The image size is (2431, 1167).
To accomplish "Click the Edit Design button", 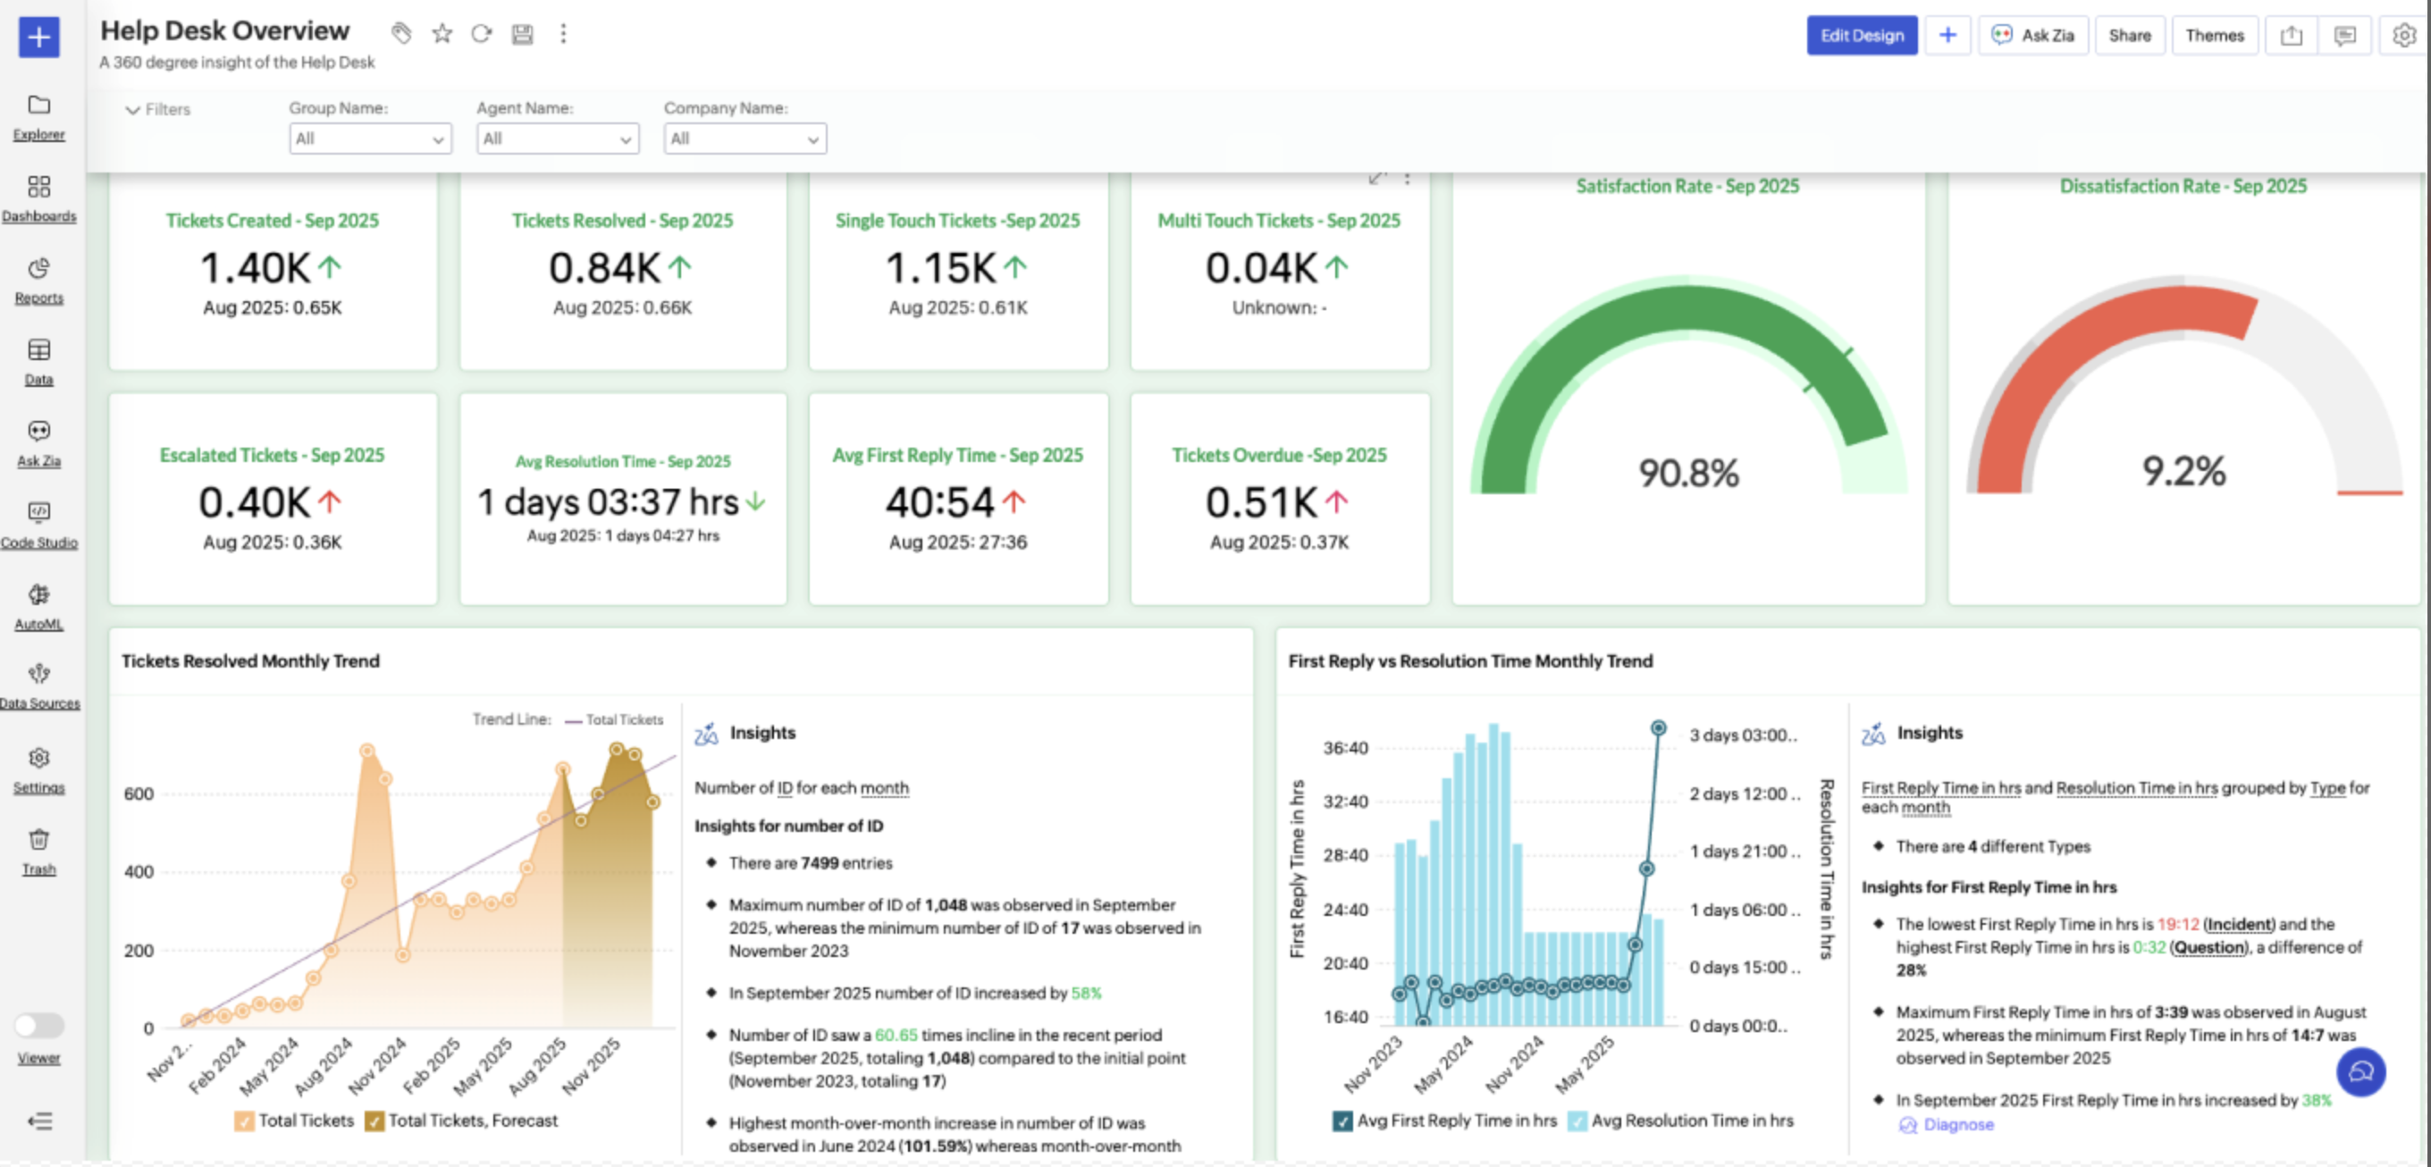I will coord(1861,36).
